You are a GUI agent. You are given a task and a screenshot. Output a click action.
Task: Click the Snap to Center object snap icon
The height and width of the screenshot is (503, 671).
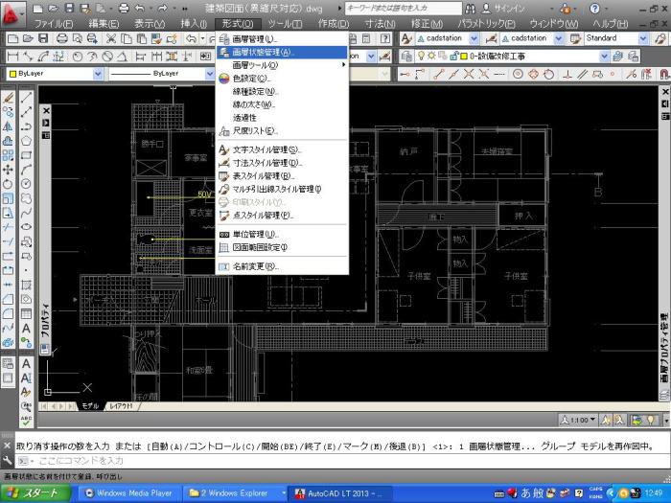pos(518,74)
